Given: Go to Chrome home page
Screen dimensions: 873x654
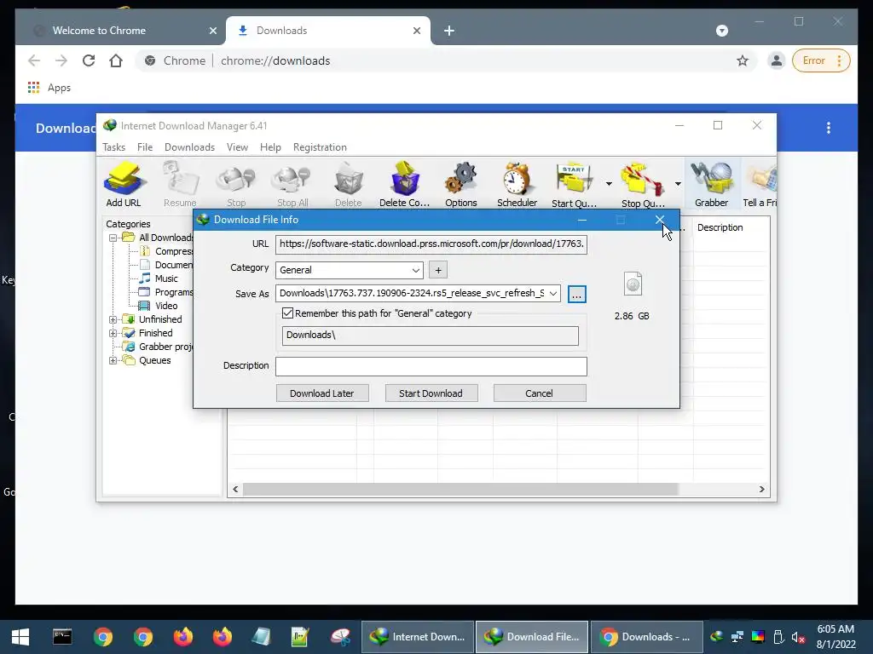Looking at the screenshot, I should pos(116,60).
